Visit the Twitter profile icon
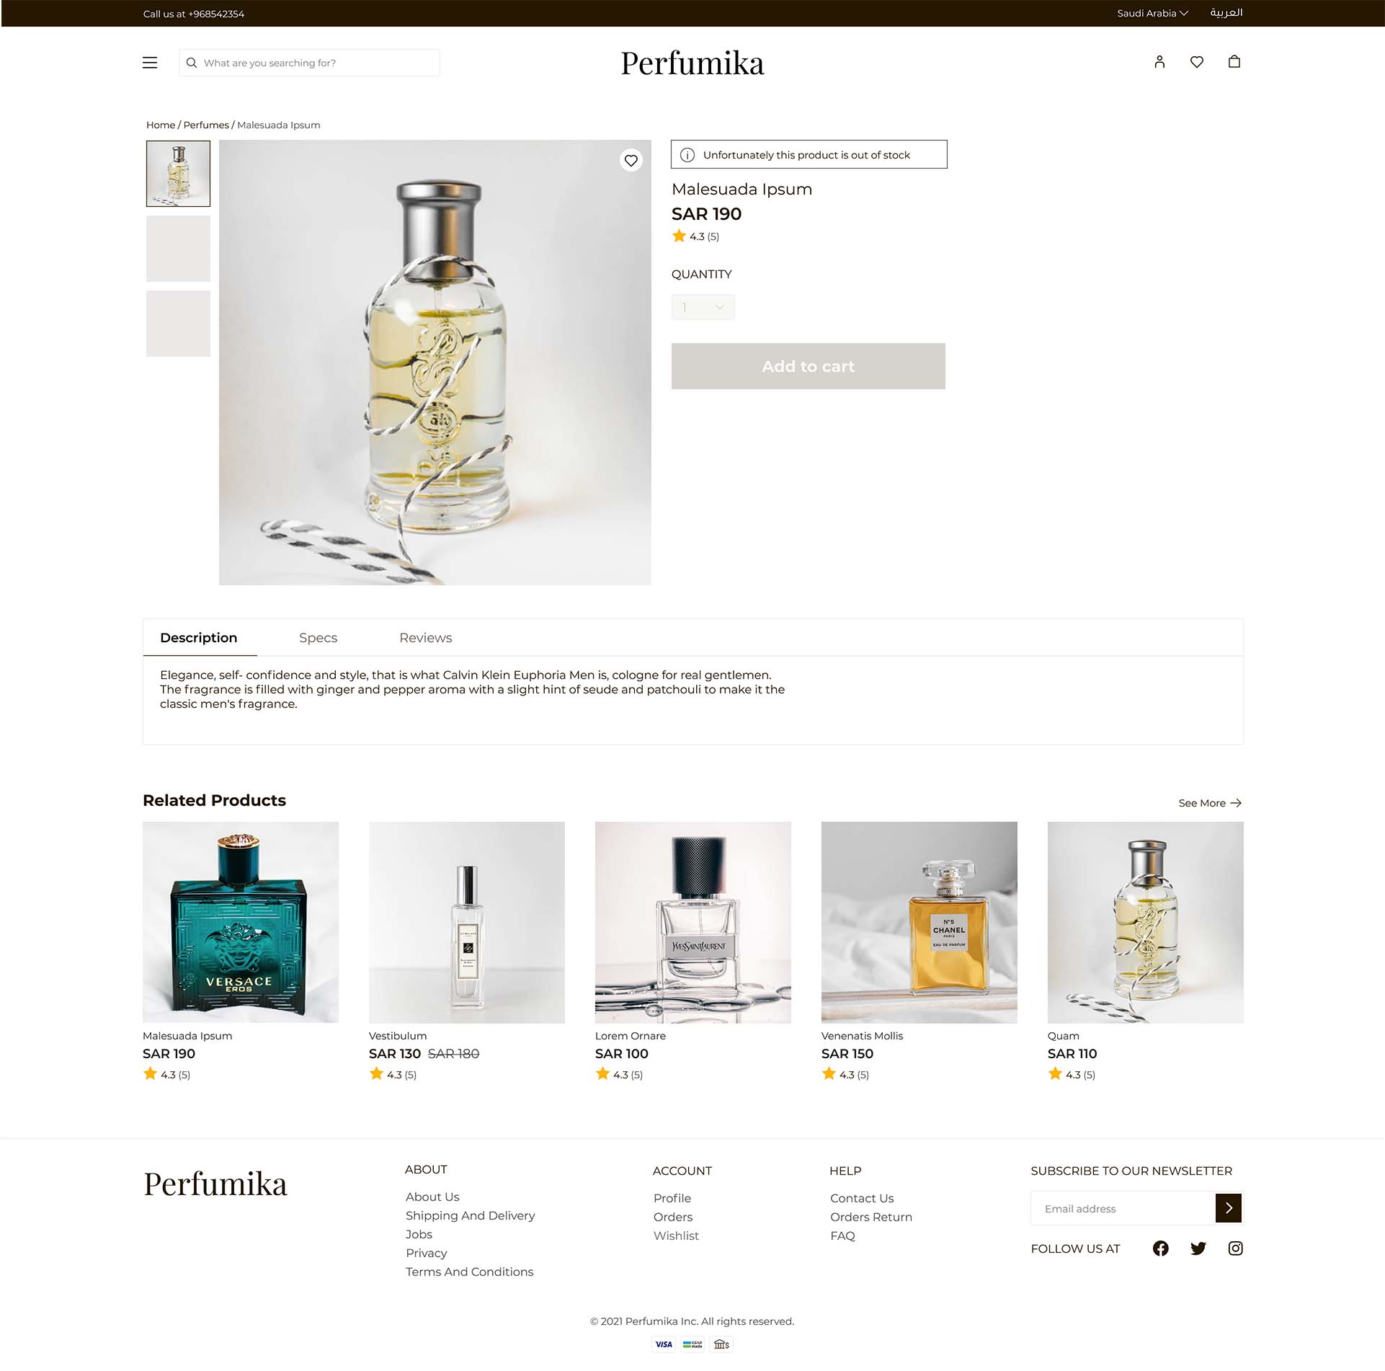 (x=1198, y=1248)
